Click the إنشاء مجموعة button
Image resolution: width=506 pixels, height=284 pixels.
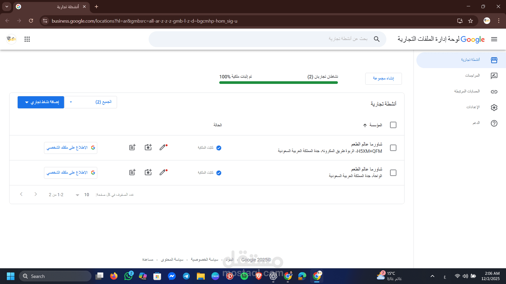383,78
